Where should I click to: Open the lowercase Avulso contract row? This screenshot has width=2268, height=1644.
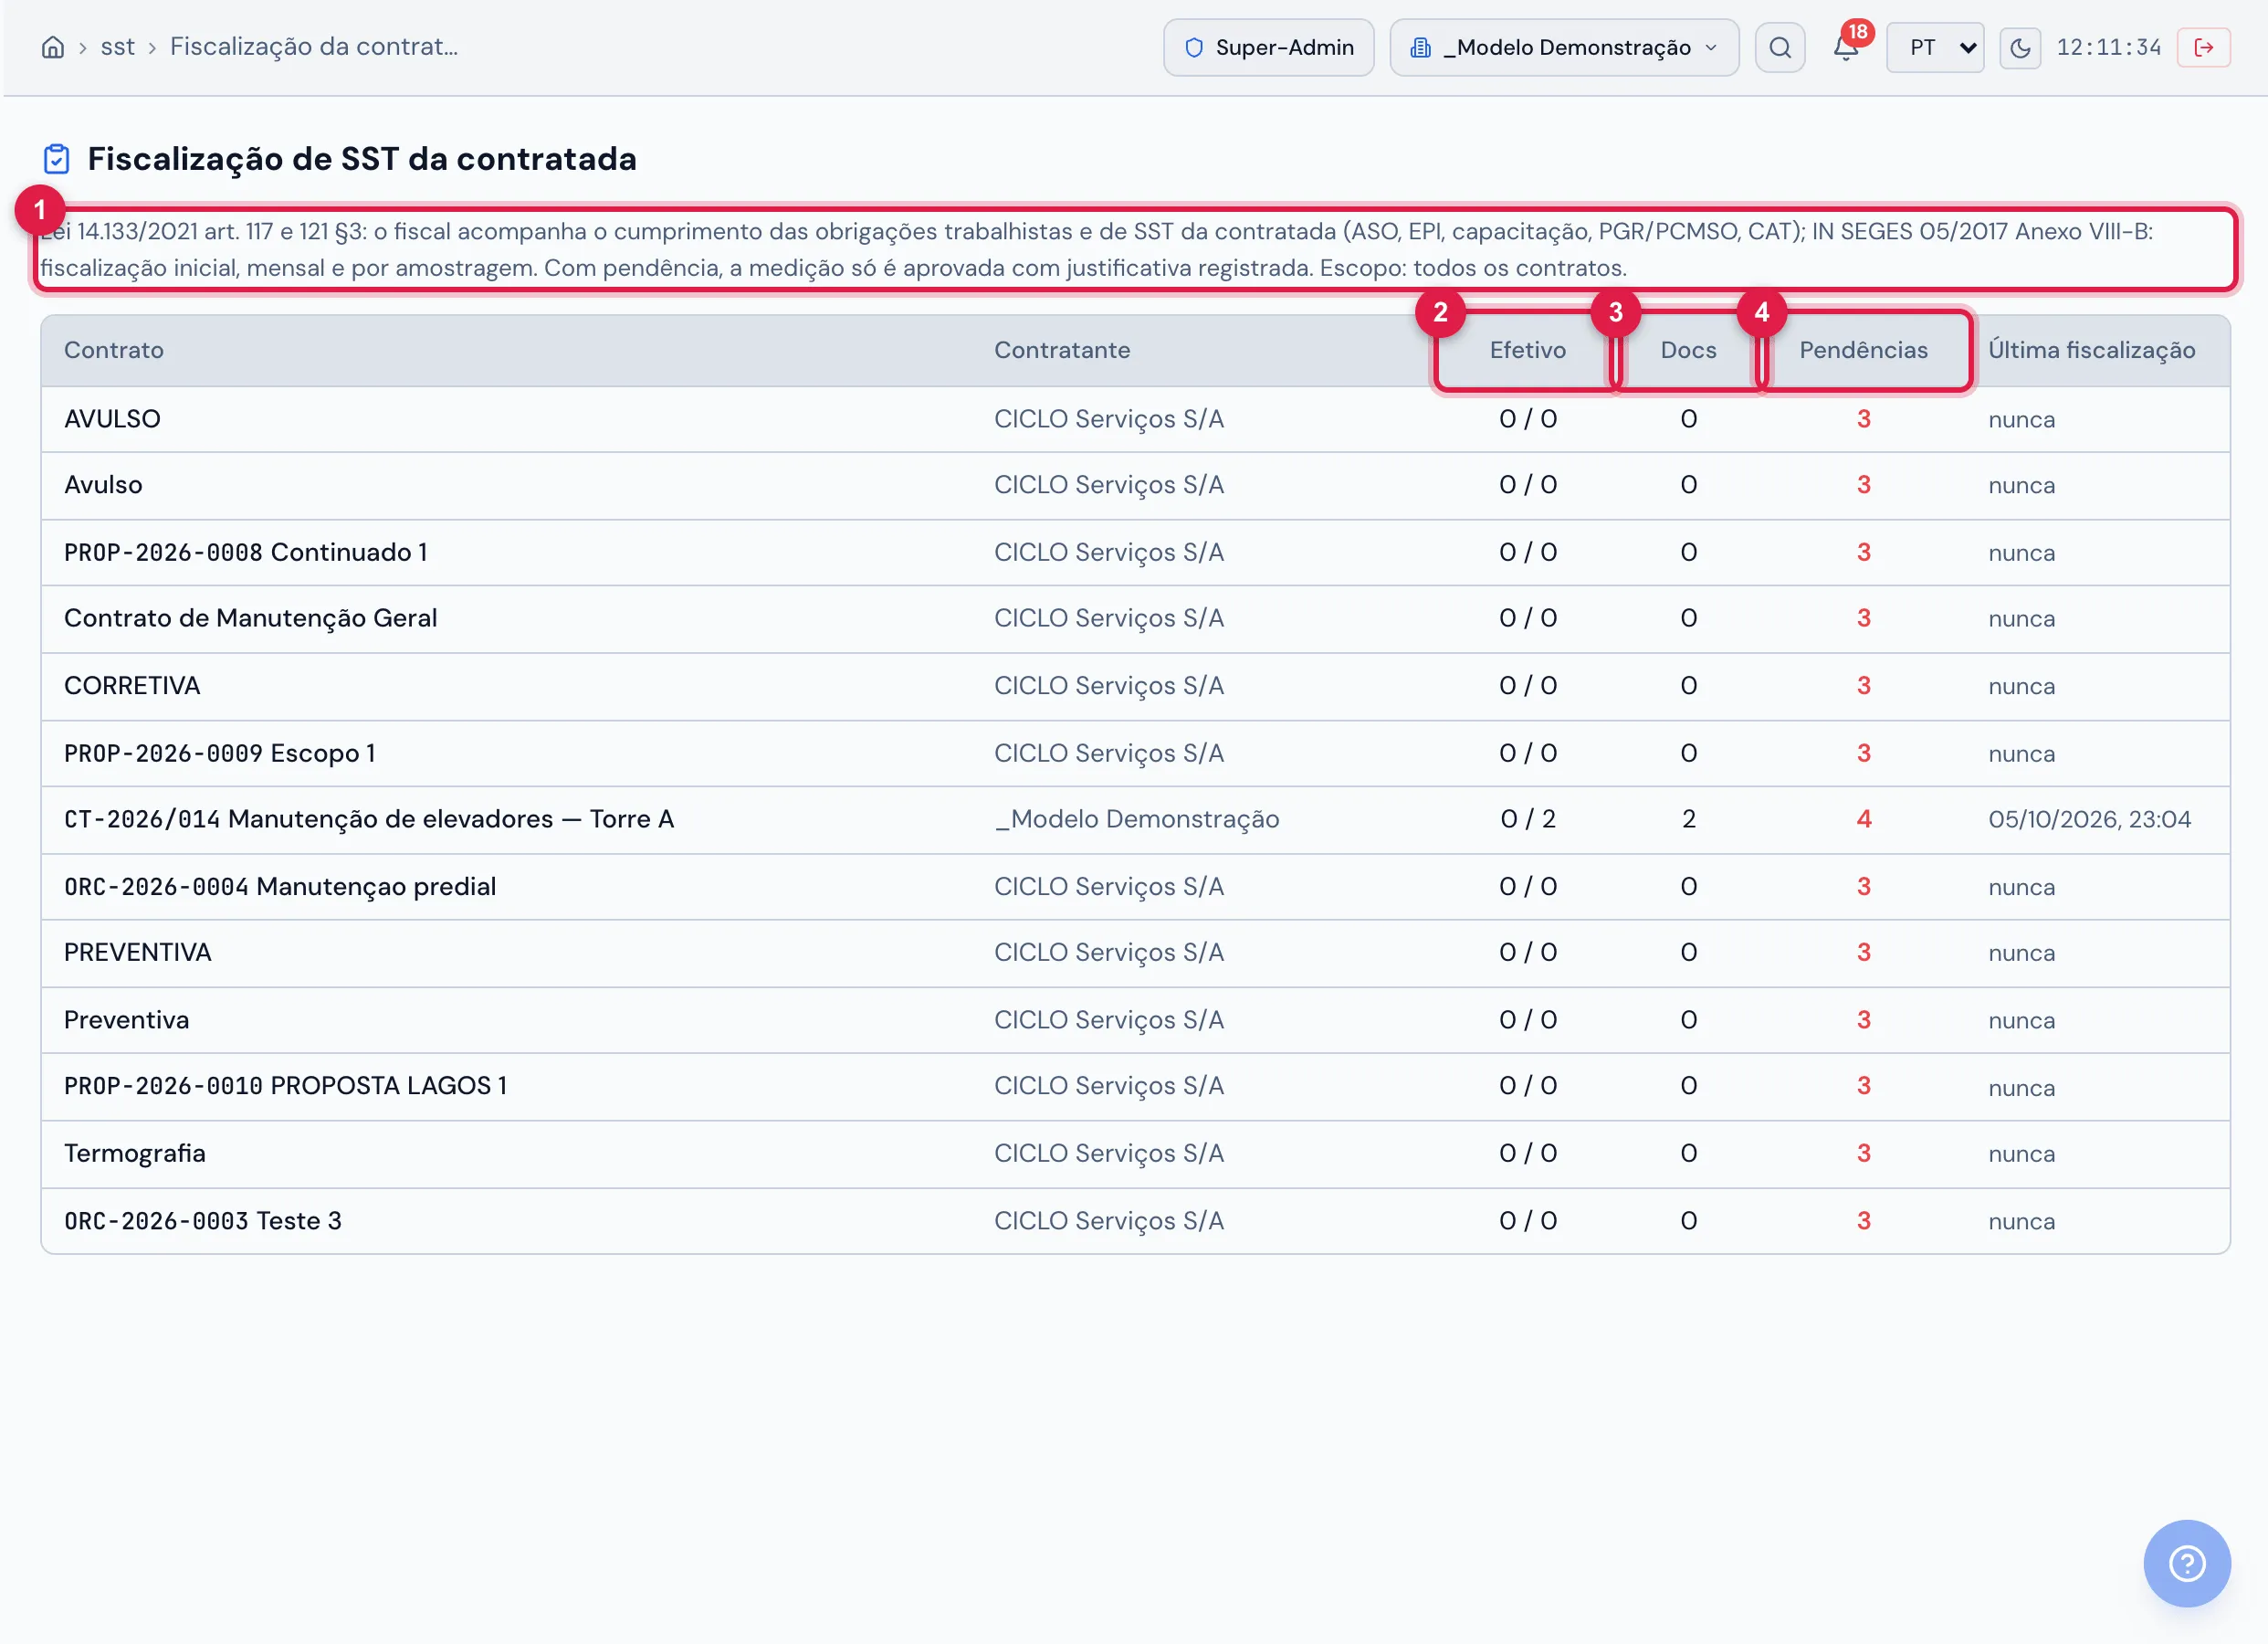click(1135, 485)
